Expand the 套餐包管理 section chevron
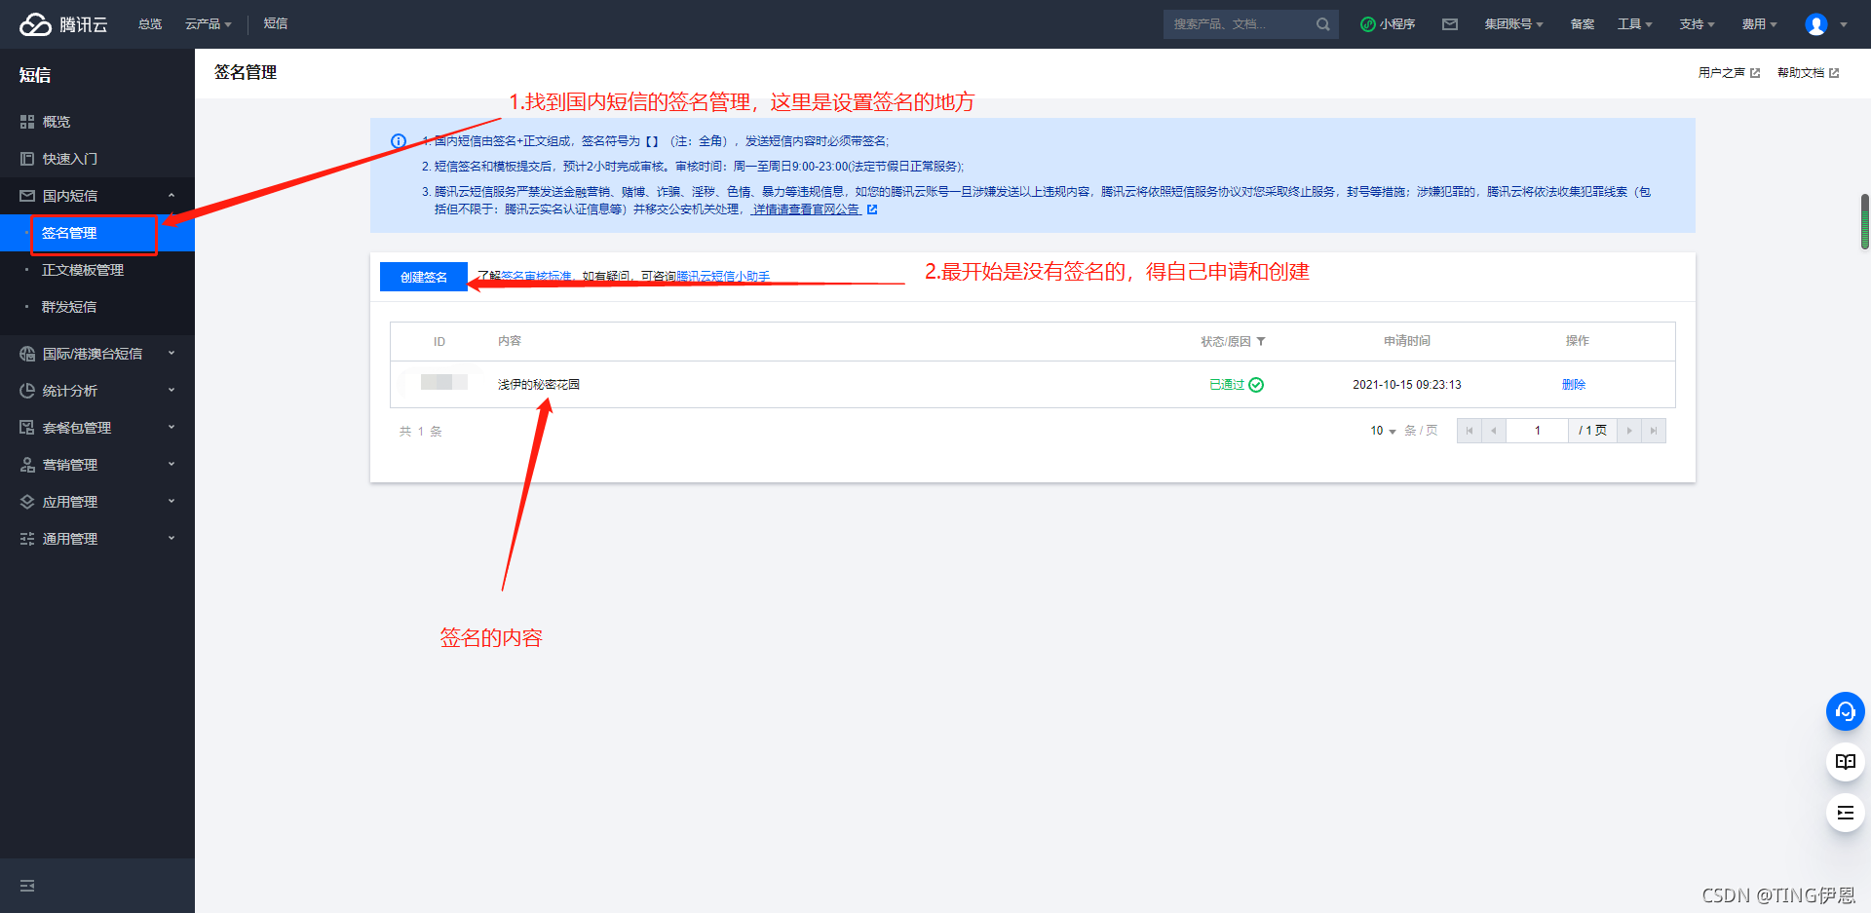1871x913 pixels. click(172, 428)
